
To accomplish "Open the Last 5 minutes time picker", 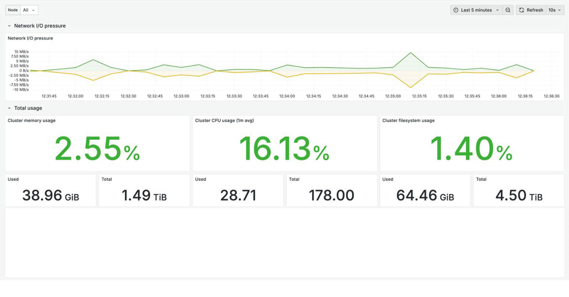I will tap(476, 10).
